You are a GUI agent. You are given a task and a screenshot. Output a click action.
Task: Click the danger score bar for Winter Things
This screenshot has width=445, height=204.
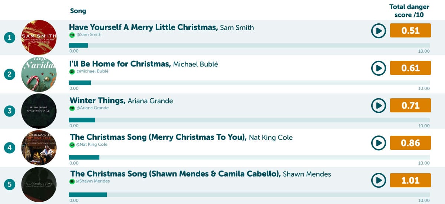pos(249,120)
